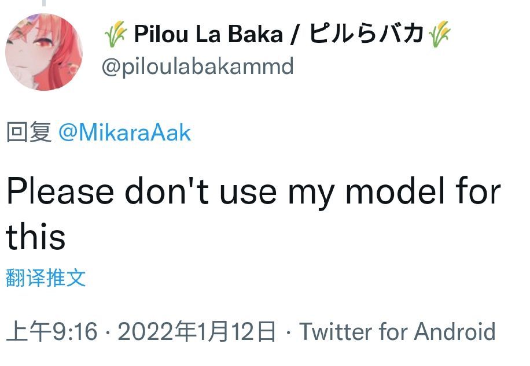Click the word "Please" in the tweet
530x366 pixels.
pyautogui.click(x=60, y=191)
